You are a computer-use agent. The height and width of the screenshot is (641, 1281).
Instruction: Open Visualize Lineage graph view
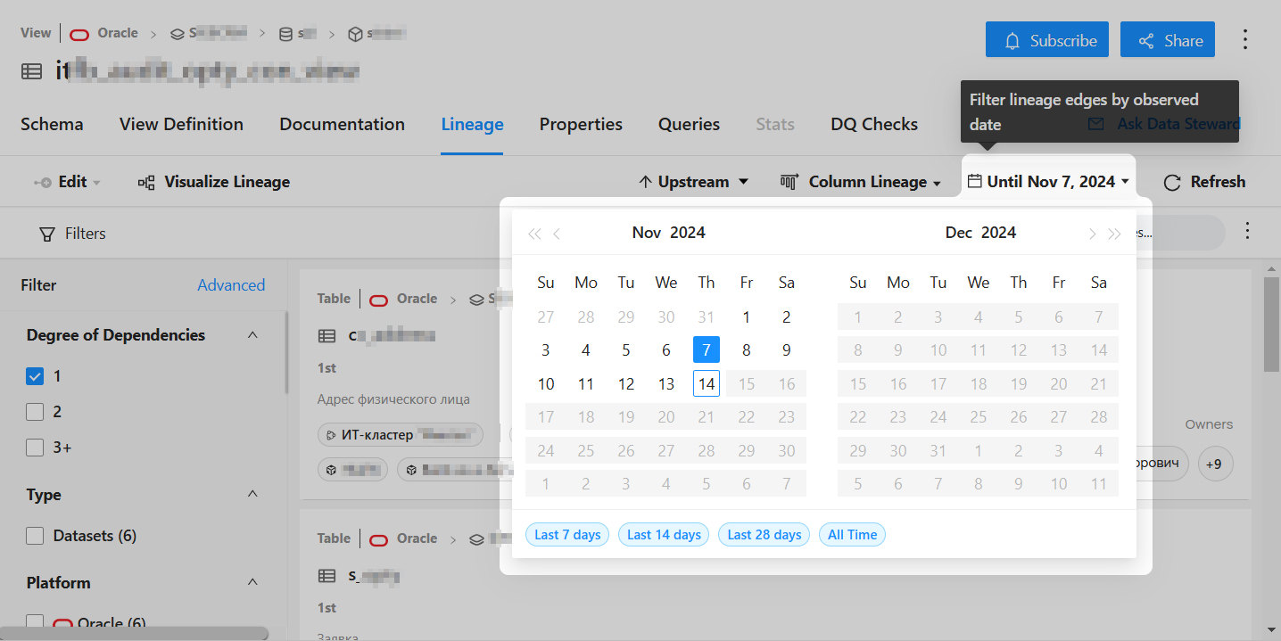(214, 182)
